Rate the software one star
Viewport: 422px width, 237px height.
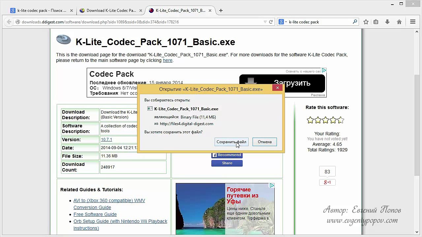(310, 120)
